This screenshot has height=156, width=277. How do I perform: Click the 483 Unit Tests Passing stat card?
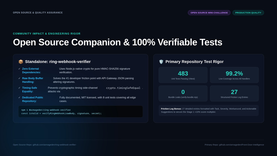[x=183, y=75]
